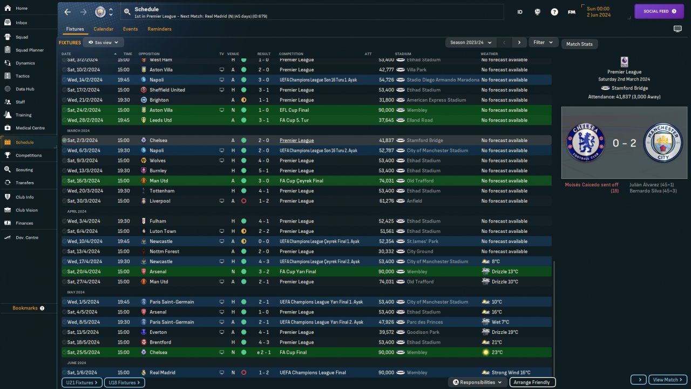Screen dimensions: 691x389
Task: Go to the next season arrow
Action: coord(519,42)
